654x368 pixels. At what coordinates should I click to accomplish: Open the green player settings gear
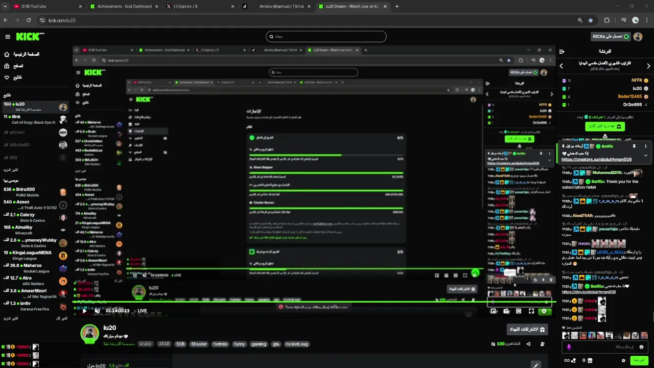click(544, 311)
